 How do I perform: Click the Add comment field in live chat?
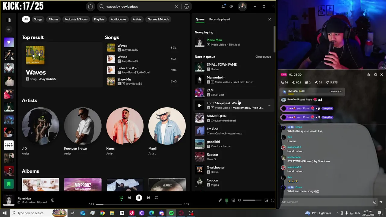point(326,202)
